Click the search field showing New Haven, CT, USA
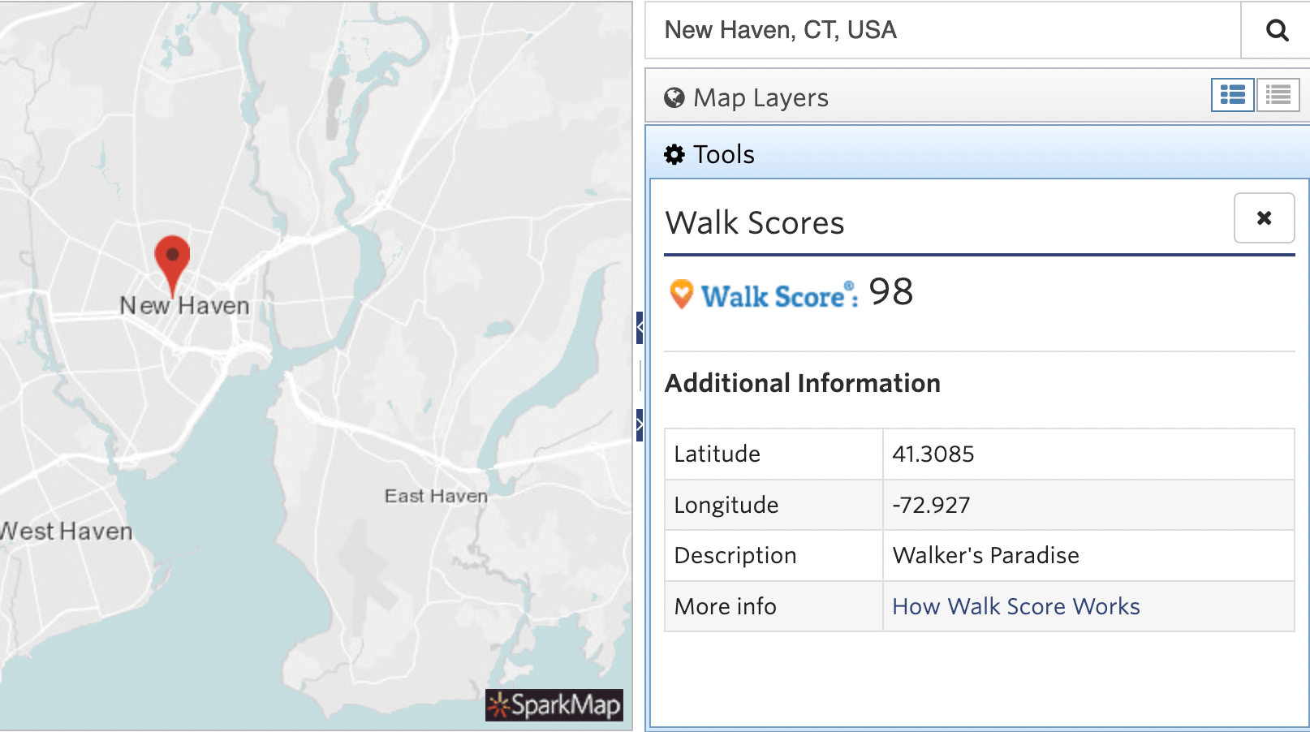Image resolution: width=1310 pixels, height=732 pixels. tap(893, 30)
